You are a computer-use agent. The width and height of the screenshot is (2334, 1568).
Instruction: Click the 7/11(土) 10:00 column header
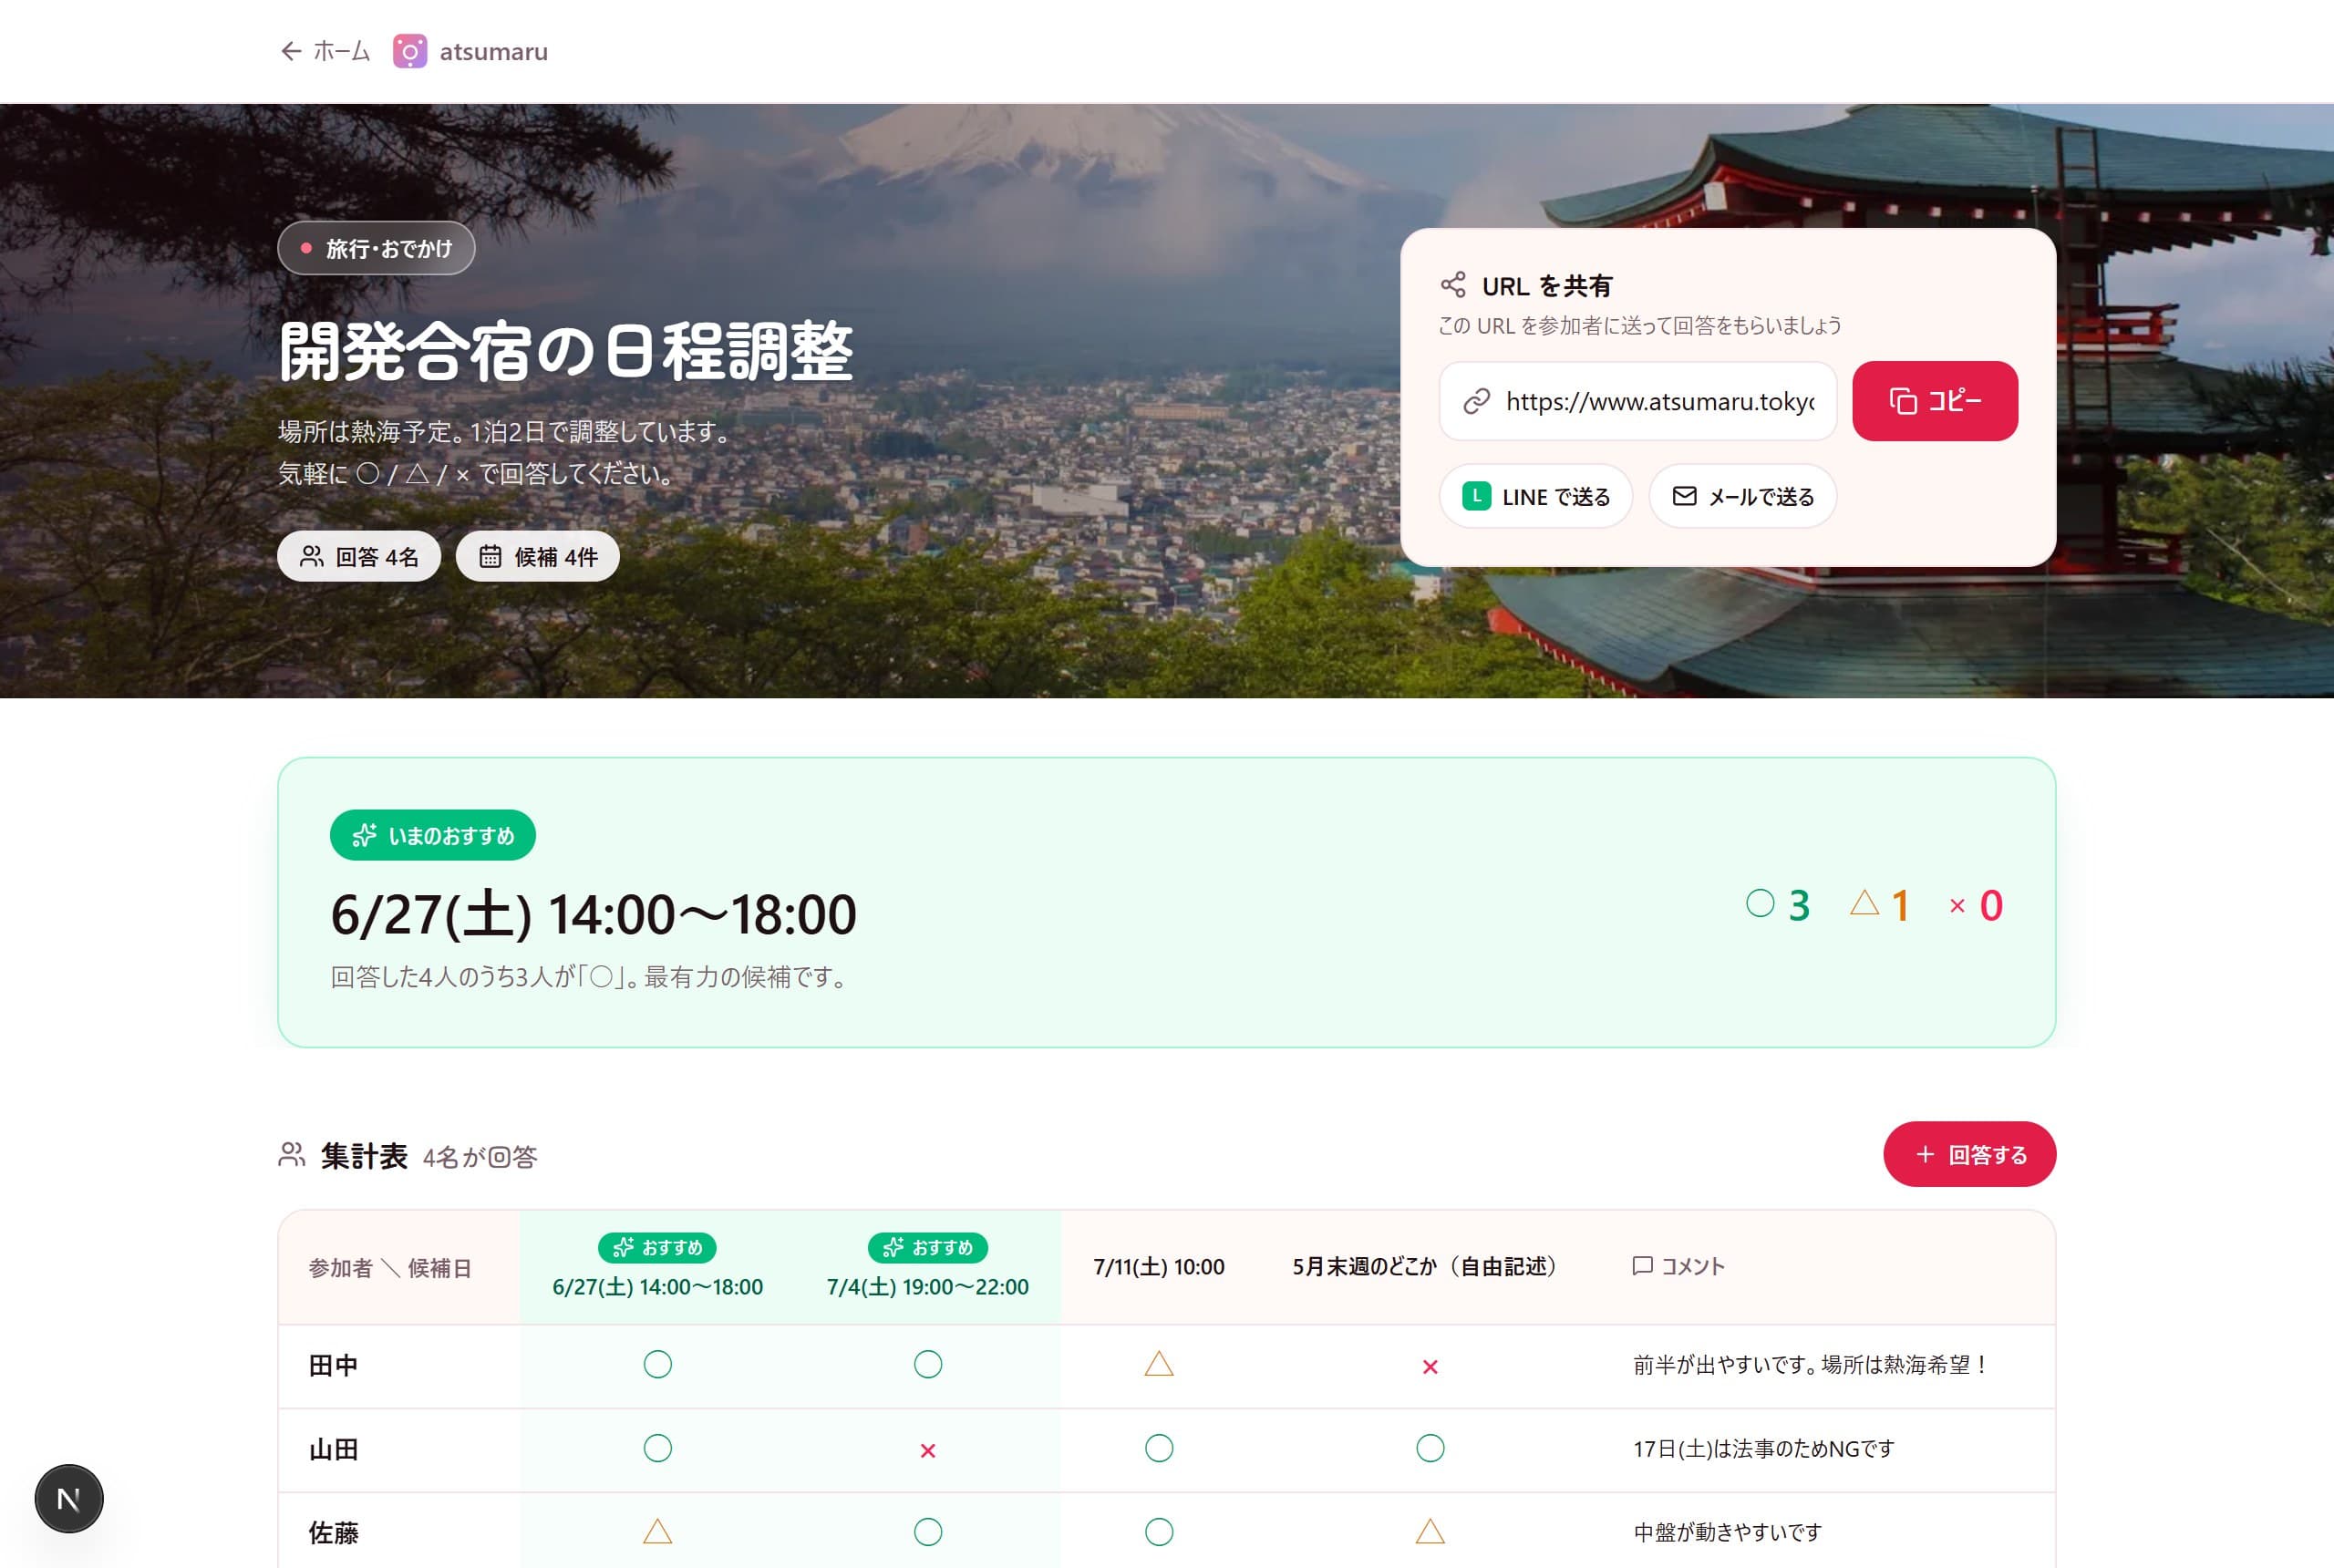tap(1159, 1267)
